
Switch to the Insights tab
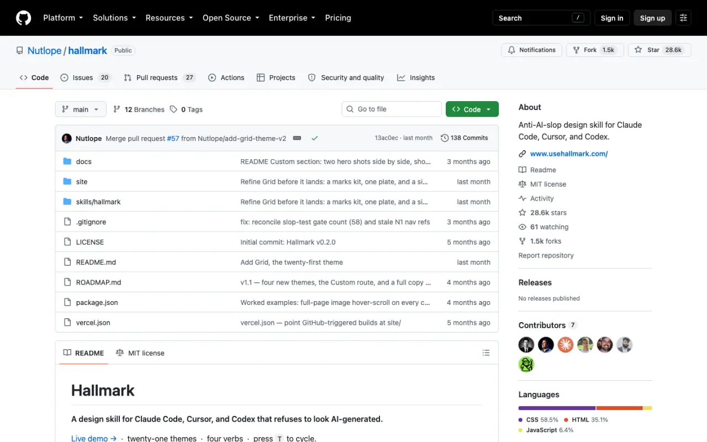pyautogui.click(x=416, y=77)
